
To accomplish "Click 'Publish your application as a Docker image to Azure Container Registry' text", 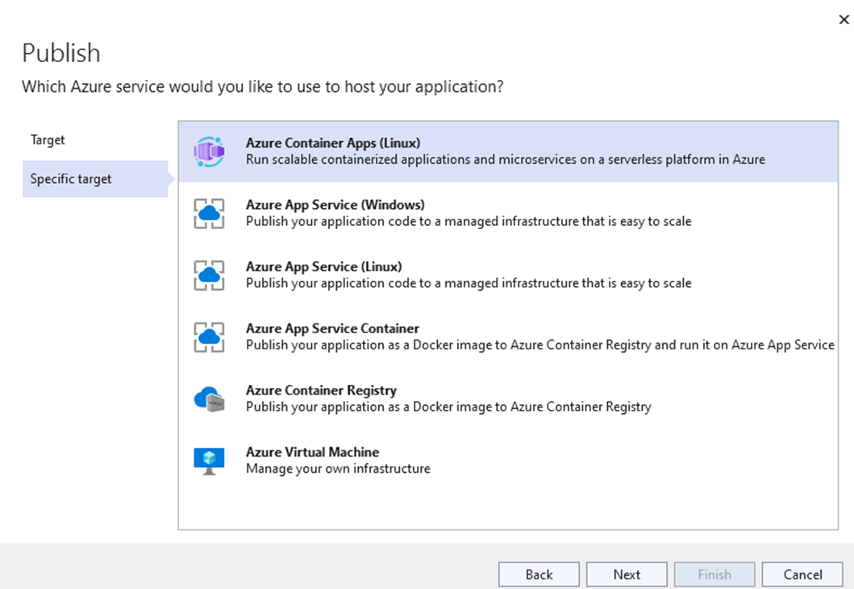I will coord(448,407).
